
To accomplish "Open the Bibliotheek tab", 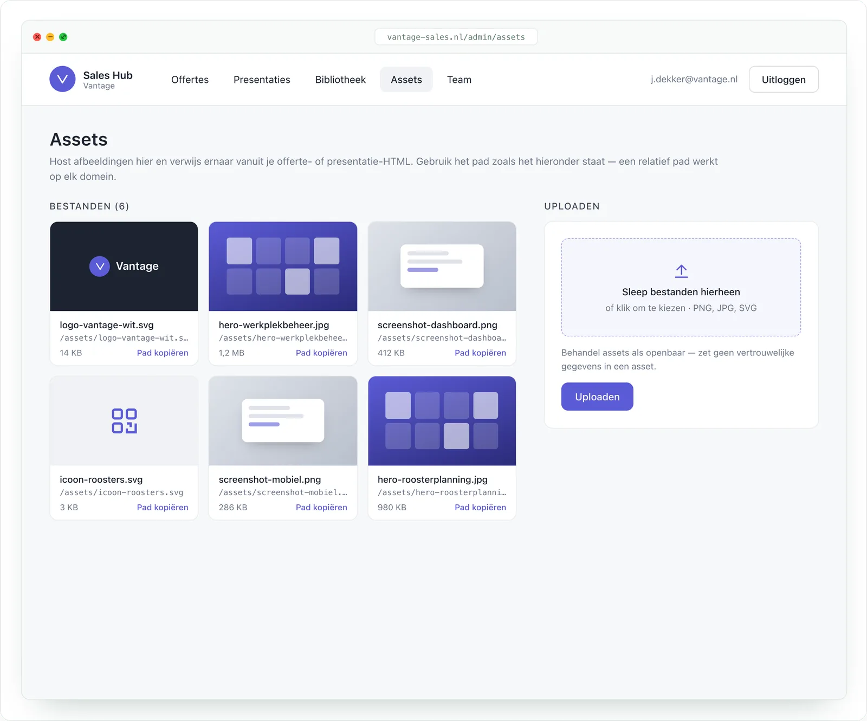I will [x=340, y=80].
